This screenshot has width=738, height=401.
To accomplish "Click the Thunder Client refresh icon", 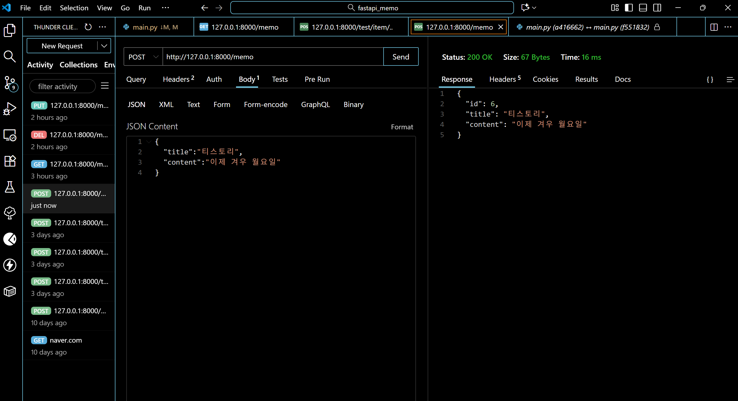I will coord(88,27).
